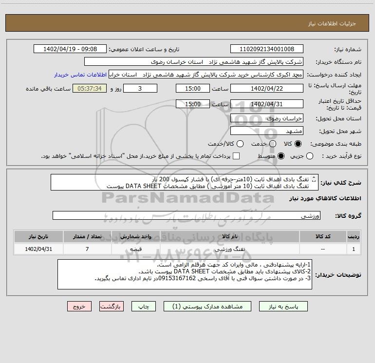Select the کالا radio button

298,144
